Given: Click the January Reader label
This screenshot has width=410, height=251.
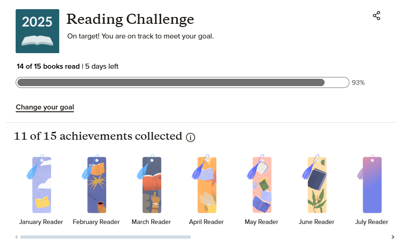Looking at the screenshot, I should tap(41, 222).
